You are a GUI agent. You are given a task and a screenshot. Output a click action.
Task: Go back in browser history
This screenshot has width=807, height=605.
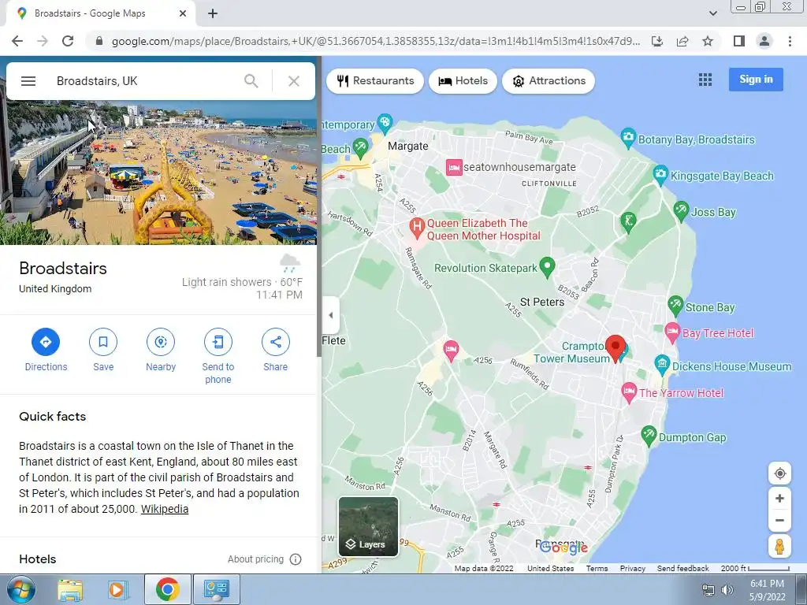(x=17, y=41)
